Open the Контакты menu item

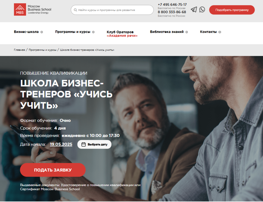pyautogui.click(x=208, y=32)
